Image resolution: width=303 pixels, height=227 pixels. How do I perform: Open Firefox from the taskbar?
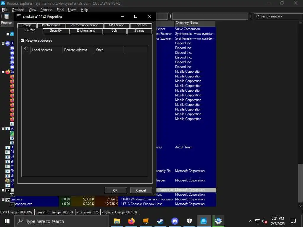click(x=131, y=221)
